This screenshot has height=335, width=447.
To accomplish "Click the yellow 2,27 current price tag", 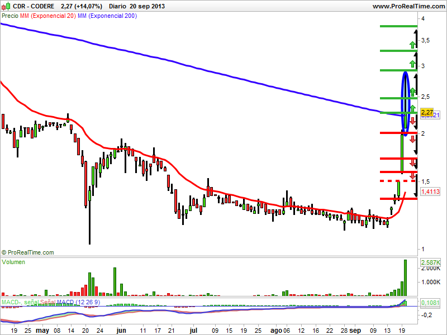I will tap(427, 112).
